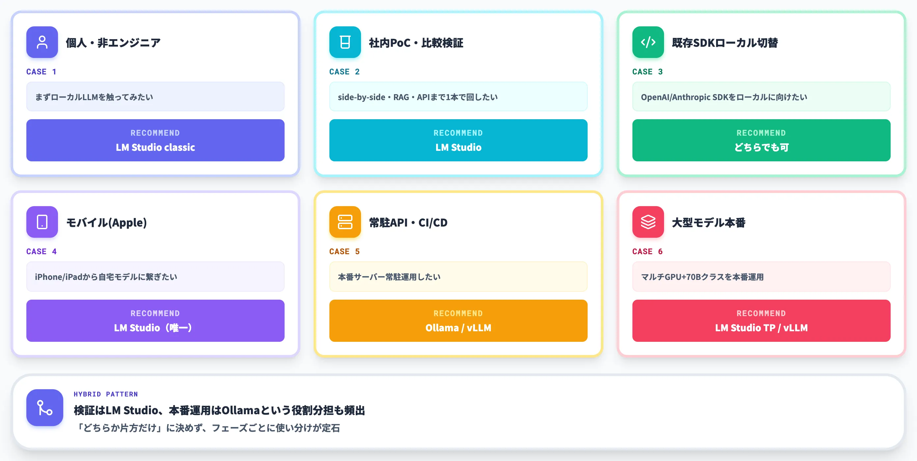Click the 常駐API・CI/CD heading
Screen dimensions: 917x461
(x=408, y=223)
